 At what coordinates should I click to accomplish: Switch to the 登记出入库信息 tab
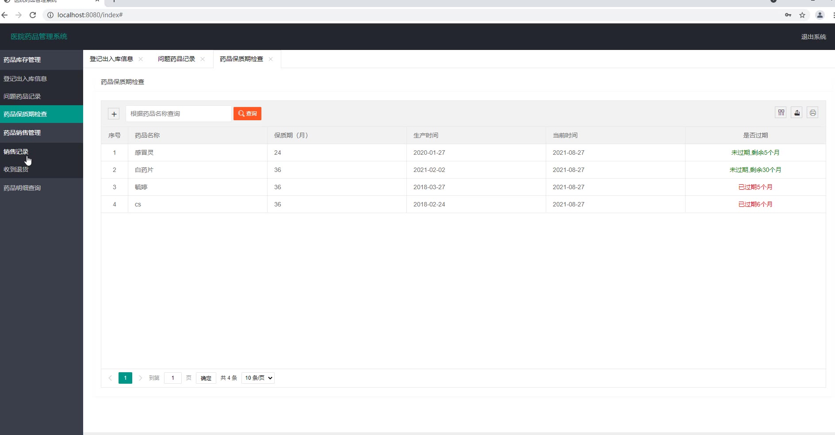111,59
